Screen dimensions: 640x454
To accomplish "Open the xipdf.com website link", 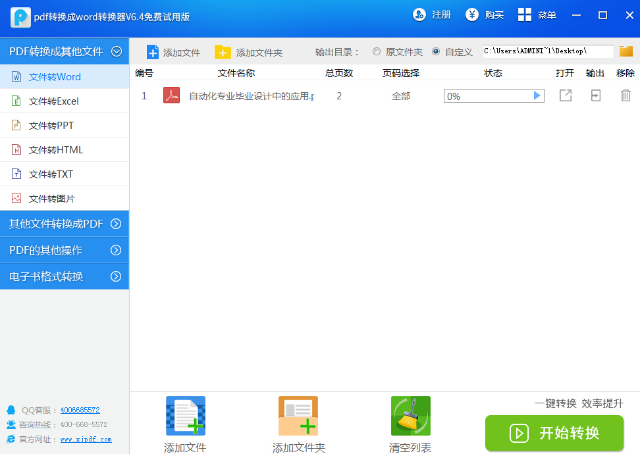I will point(86,440).
